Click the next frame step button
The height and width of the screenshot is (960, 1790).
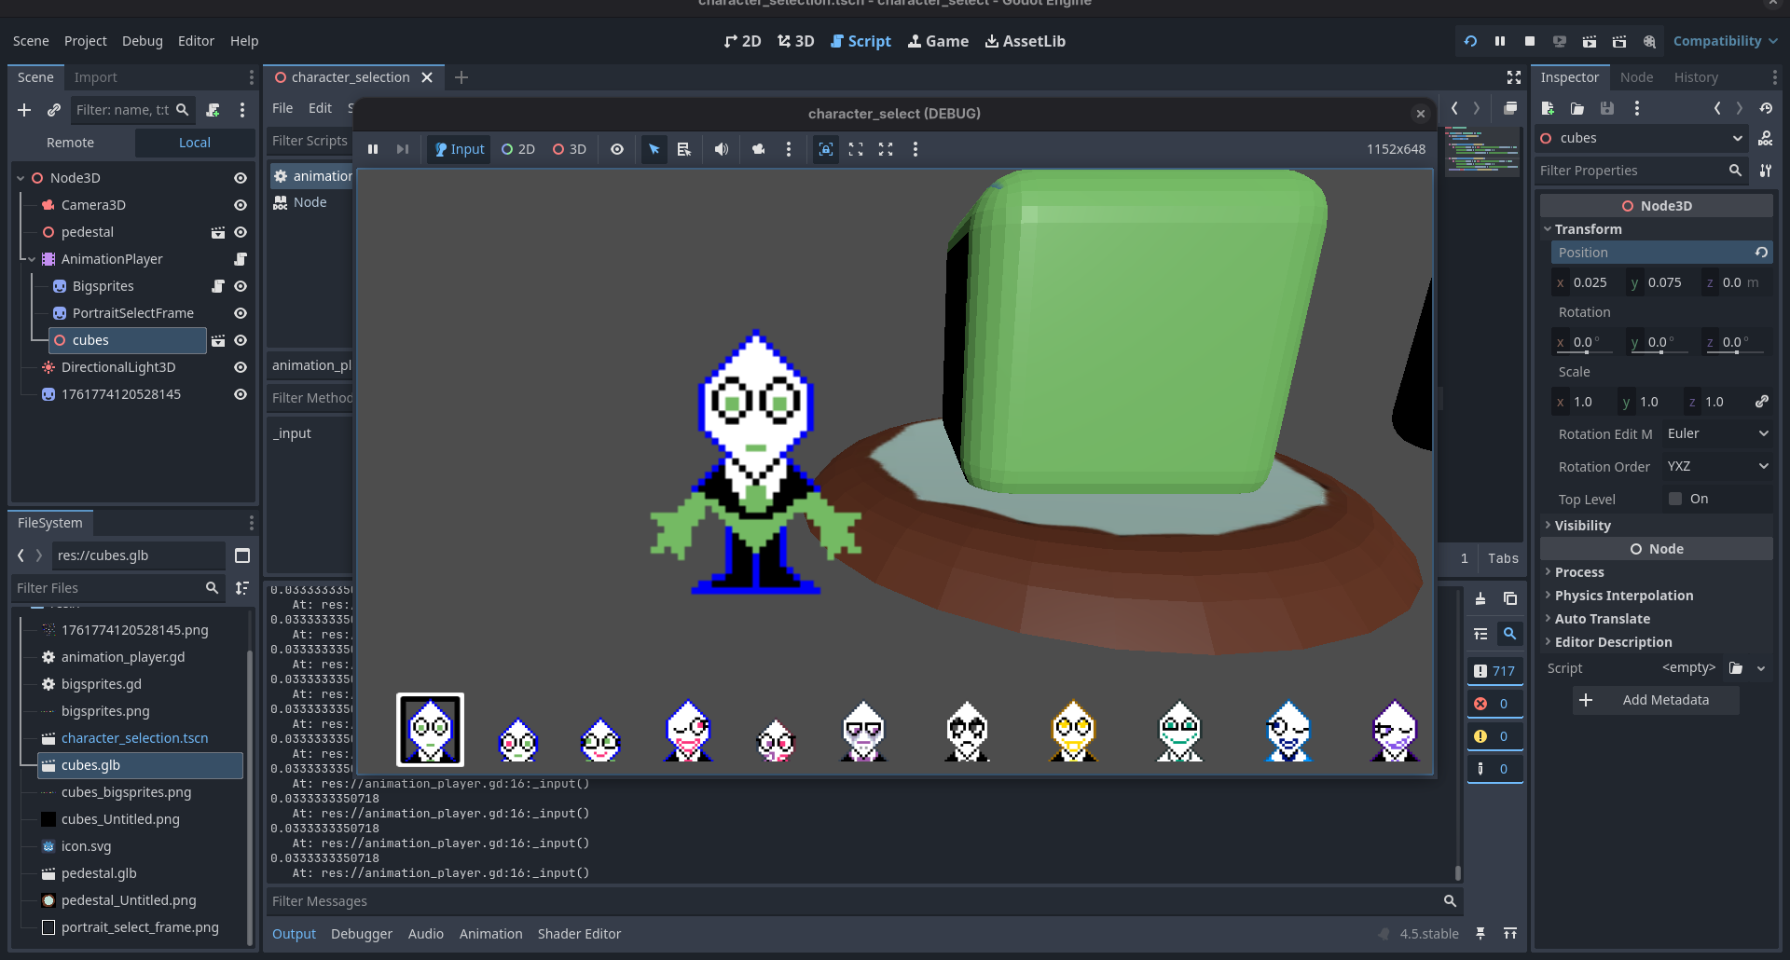click(x=403, y=149)
